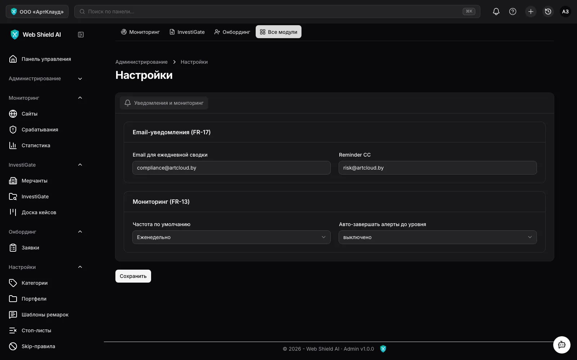The height and width of the screenshot is (360, 577).
Task: Open notifications bell in top bar
Action: (x=496, y=12)
